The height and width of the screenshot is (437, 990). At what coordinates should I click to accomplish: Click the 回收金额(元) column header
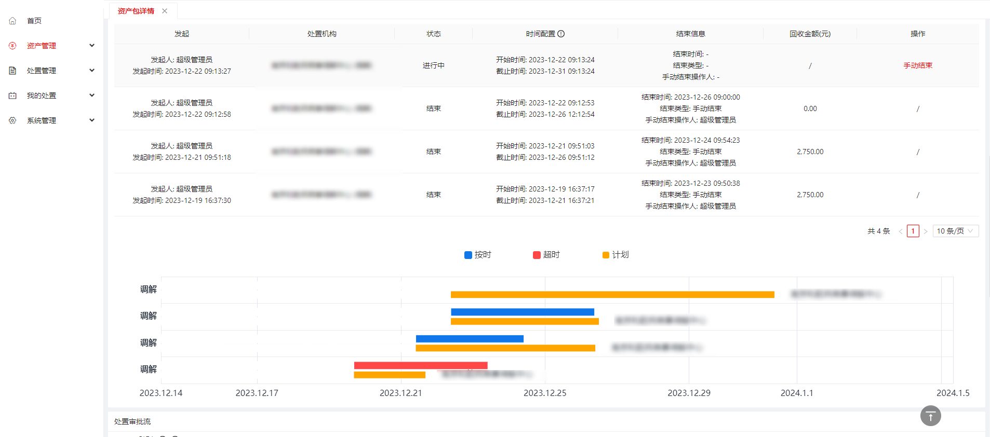[810, 34]
